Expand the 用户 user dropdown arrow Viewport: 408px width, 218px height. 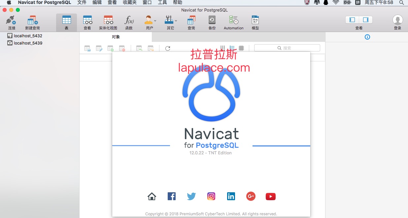tap(155, 21)
